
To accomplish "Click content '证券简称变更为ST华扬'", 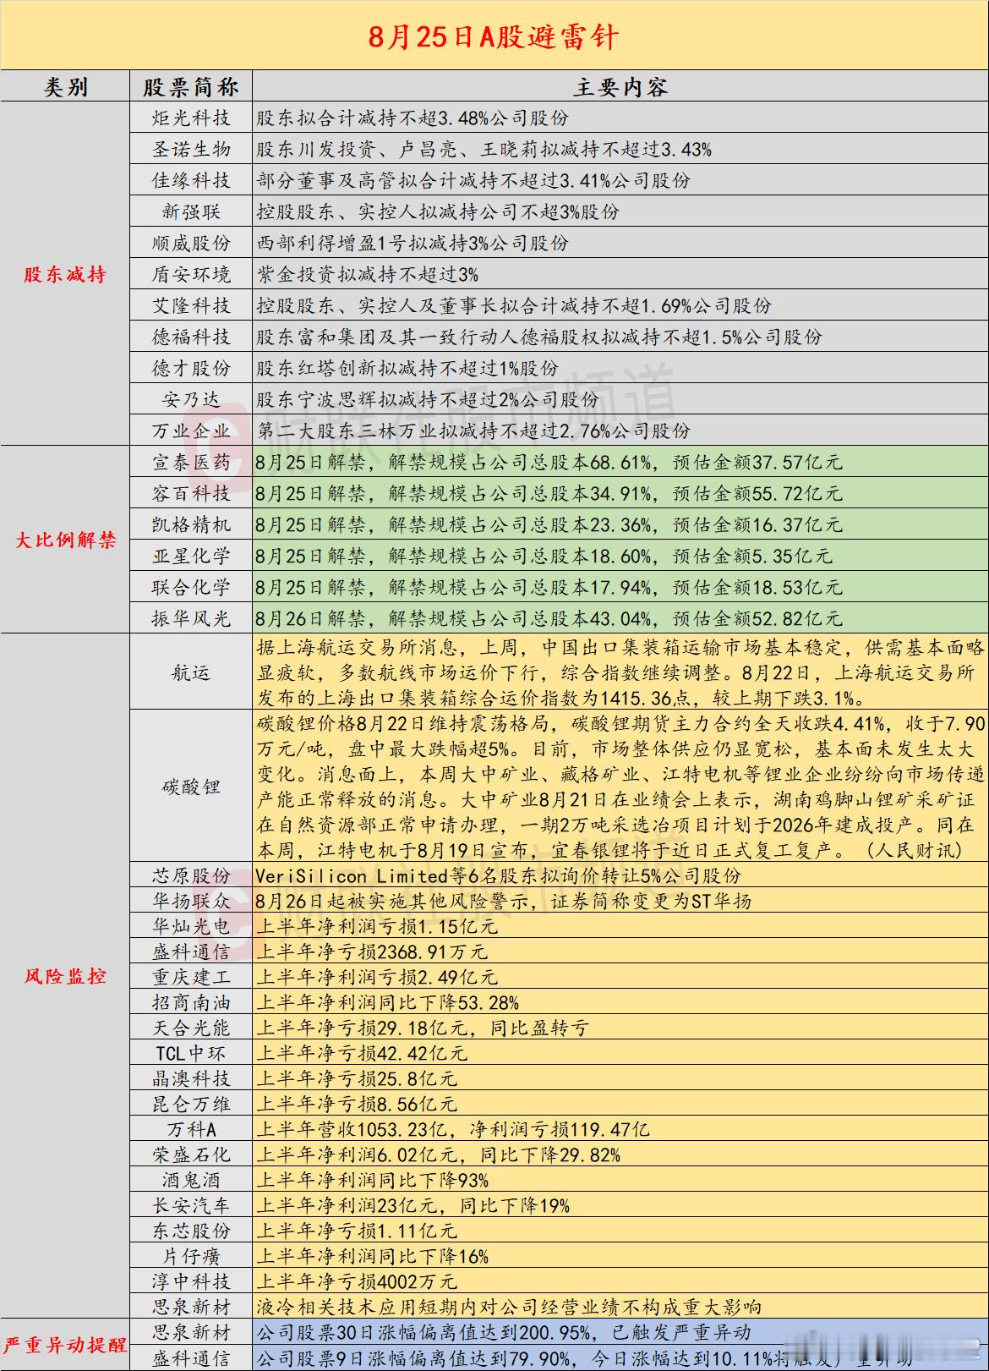I will pos(651,901).
